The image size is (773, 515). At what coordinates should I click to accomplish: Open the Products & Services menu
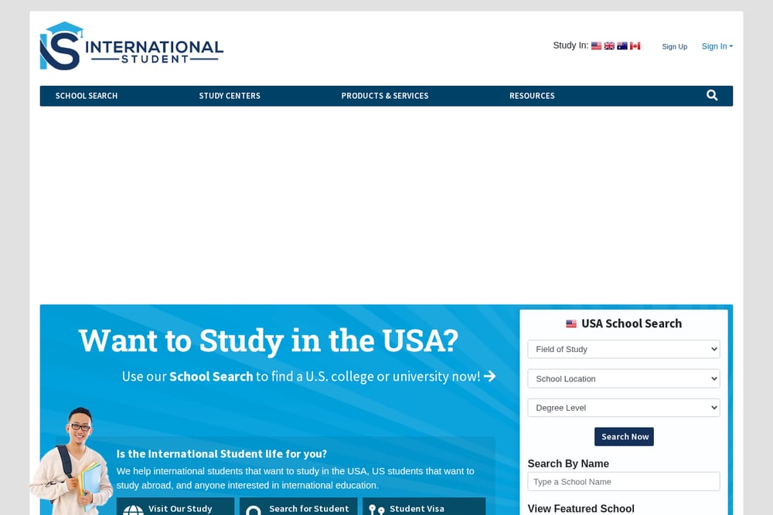point(385,96)
